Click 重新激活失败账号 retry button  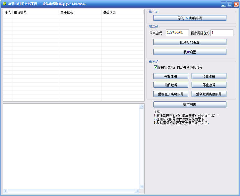pos(209,94)
